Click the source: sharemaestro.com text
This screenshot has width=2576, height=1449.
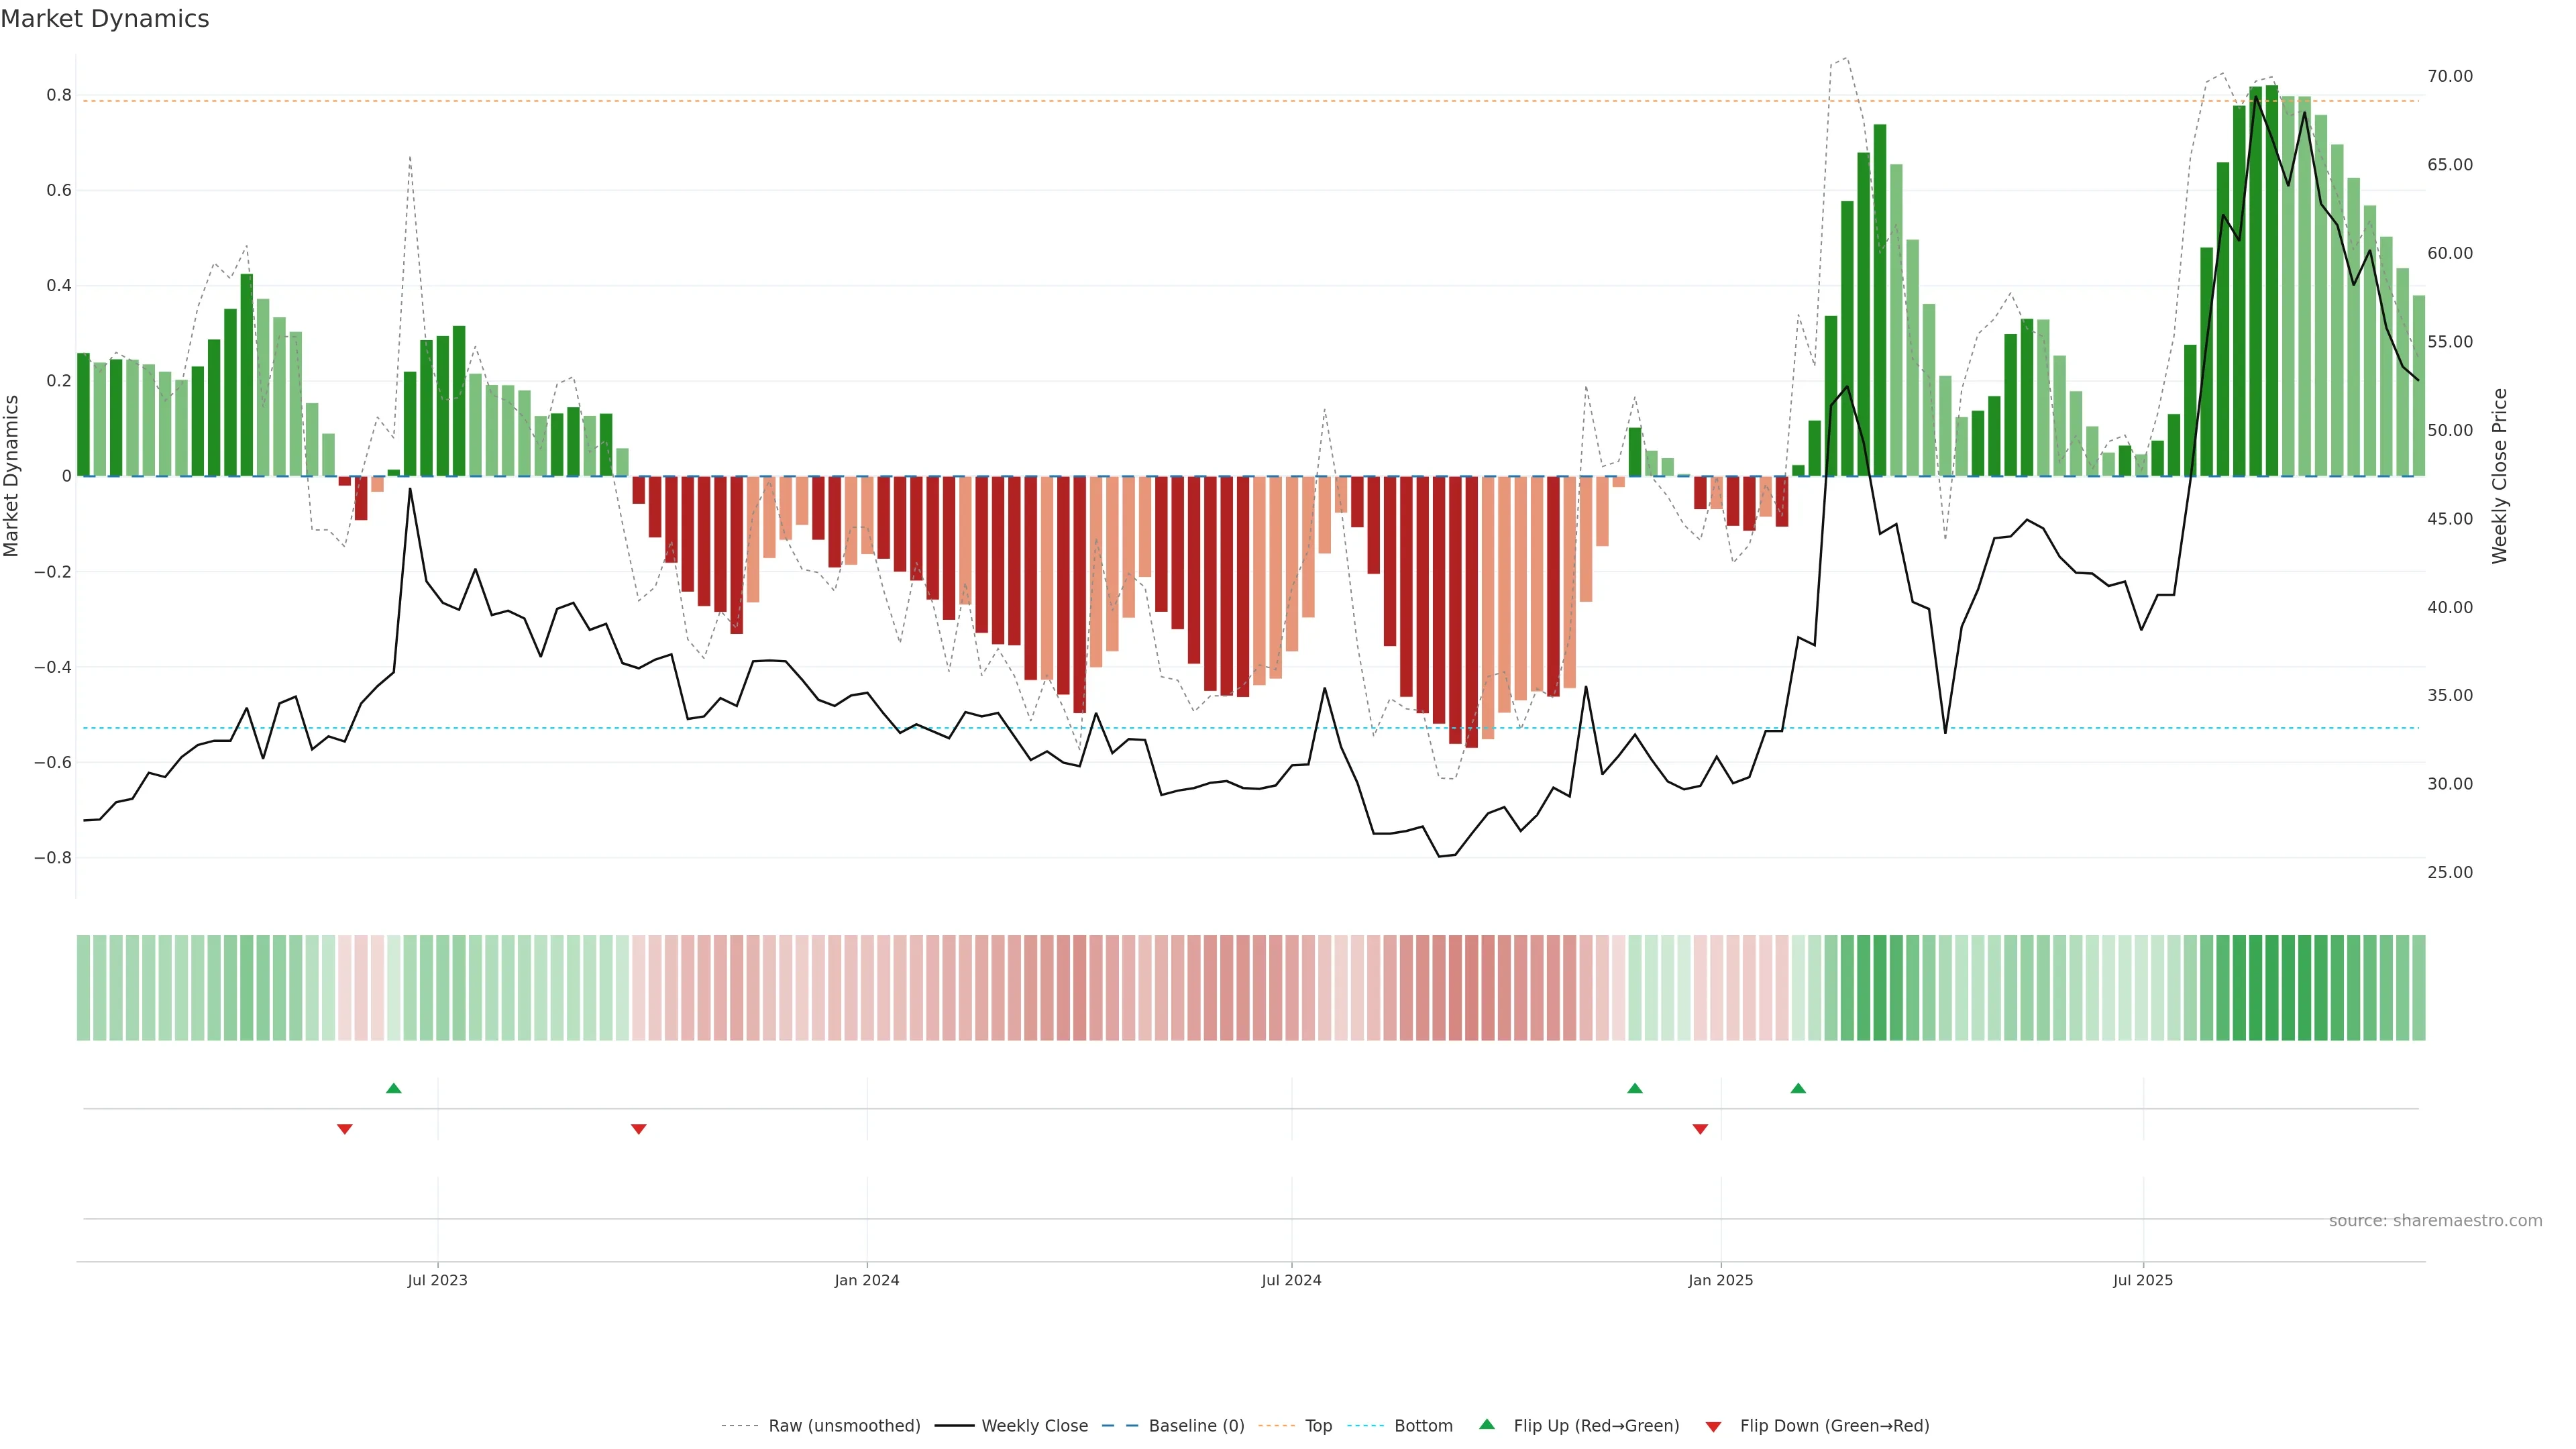(2435, 1220)
